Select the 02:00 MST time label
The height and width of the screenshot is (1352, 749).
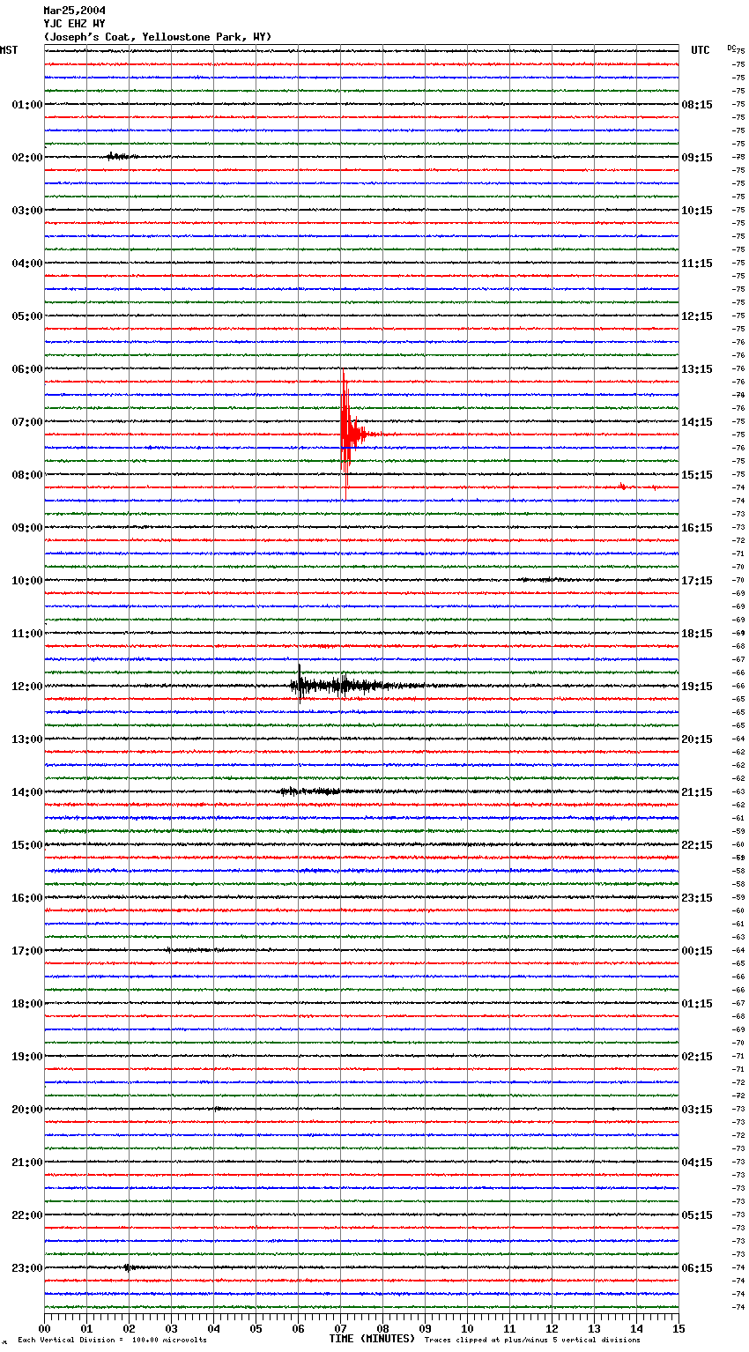pos(27,158)
